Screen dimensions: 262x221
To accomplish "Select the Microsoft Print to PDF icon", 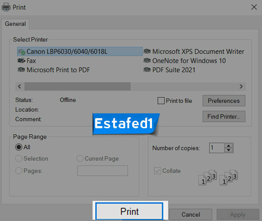I will [x=21, y=70].
